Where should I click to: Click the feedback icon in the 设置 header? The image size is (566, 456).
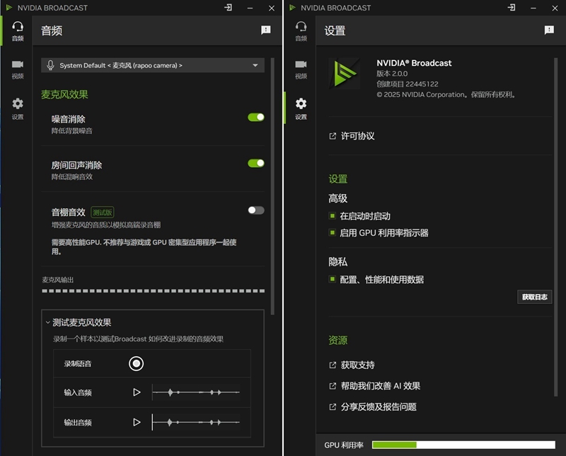point(549,30)
